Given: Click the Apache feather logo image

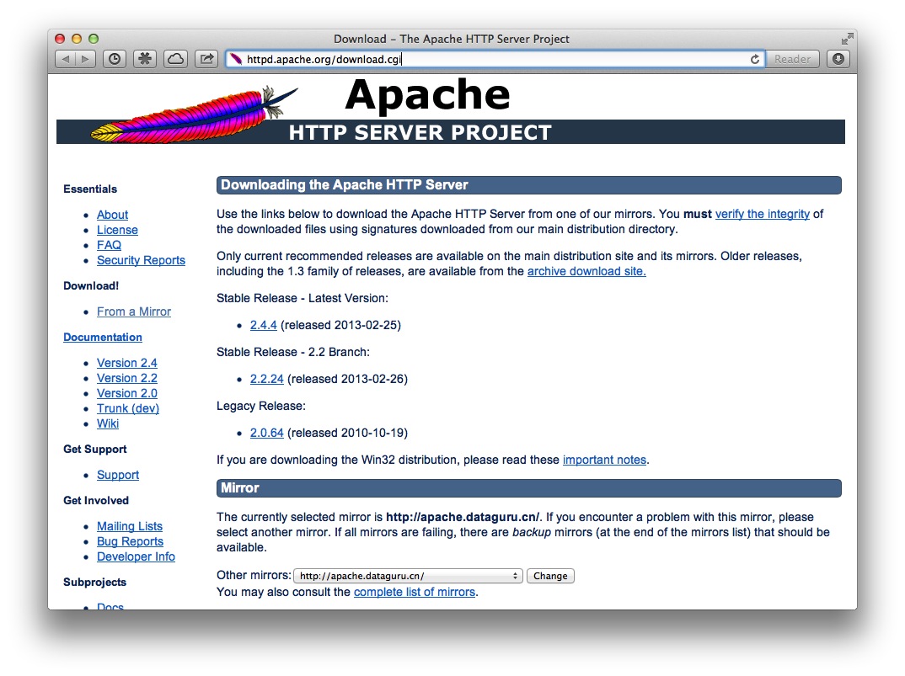Looking at the screenshot, I should click(x=195, y=115).
